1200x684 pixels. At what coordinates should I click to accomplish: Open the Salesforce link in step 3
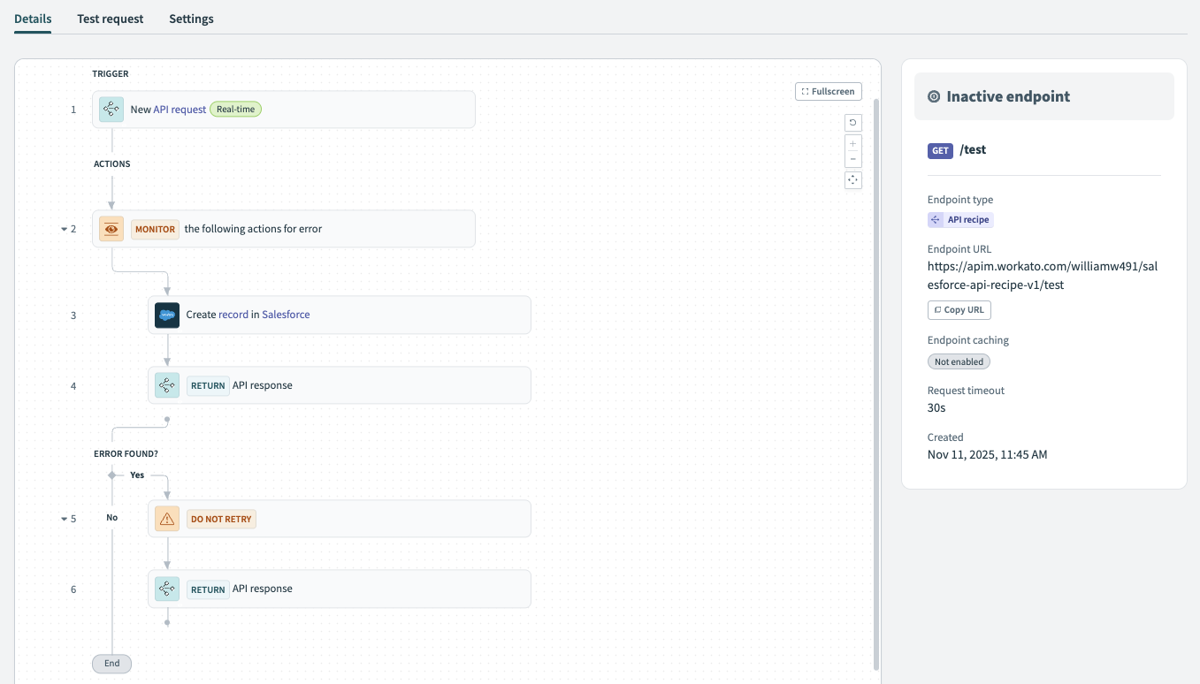click(286, 315)
